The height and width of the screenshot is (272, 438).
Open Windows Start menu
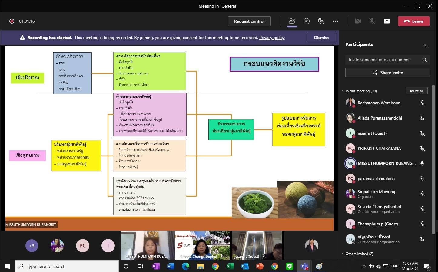point(7,266)
